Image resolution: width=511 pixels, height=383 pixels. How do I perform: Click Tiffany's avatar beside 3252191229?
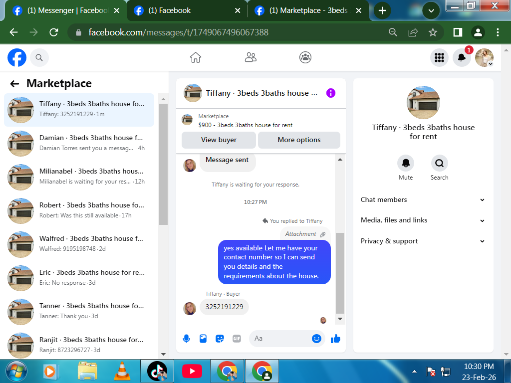click(x=189, y=308)
